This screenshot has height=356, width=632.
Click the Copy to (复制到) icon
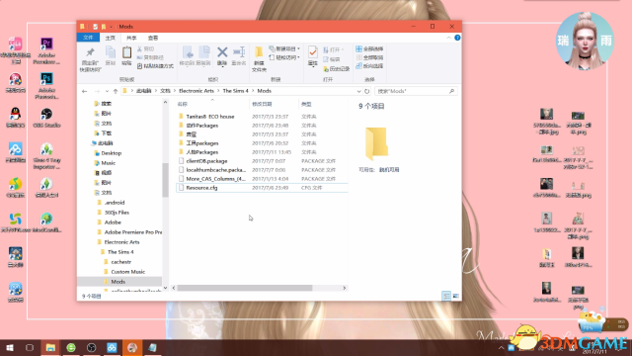(x=203, y=55)
